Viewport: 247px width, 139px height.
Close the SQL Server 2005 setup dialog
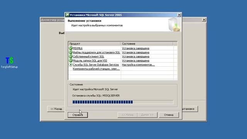[x=179, y=15]
